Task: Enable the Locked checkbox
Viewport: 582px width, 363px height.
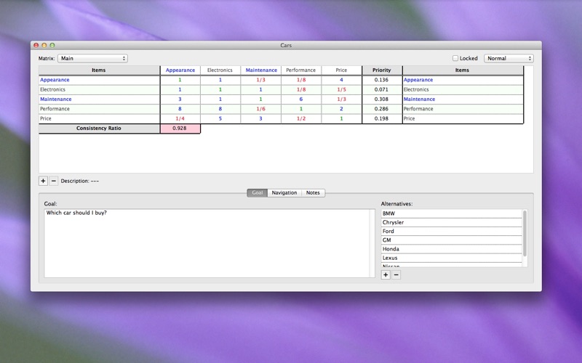Action: 455,58
